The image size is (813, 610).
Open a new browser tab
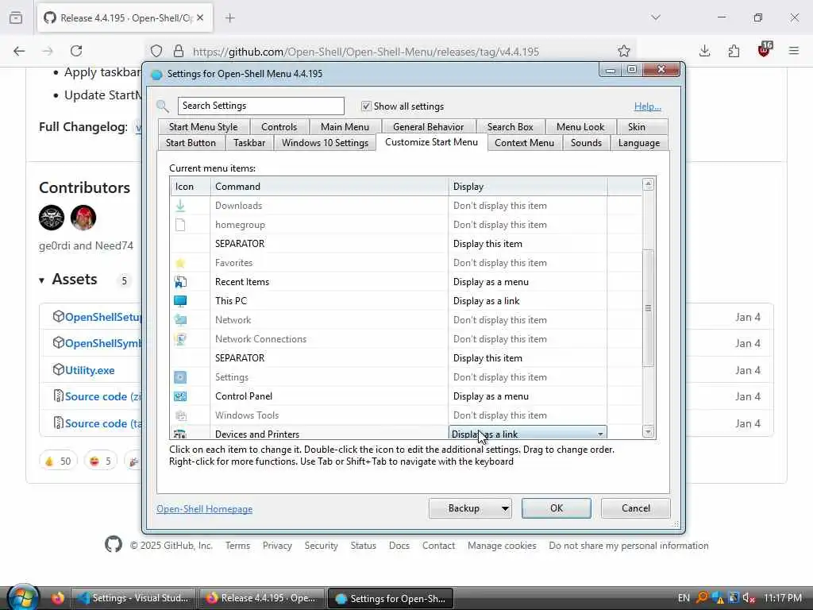[x=230, y=18]
